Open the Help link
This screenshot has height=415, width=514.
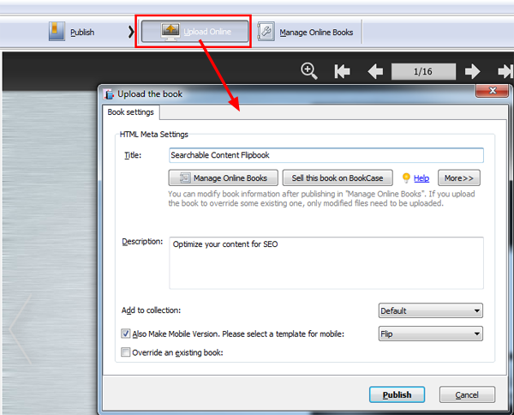pos(421,178)
